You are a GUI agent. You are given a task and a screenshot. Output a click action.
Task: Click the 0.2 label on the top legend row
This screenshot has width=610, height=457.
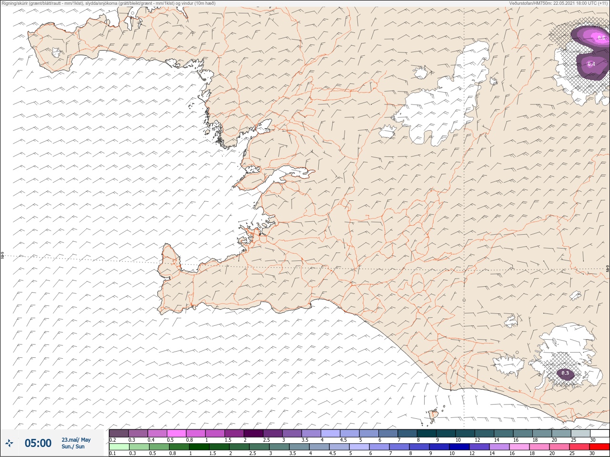point(112,440)
